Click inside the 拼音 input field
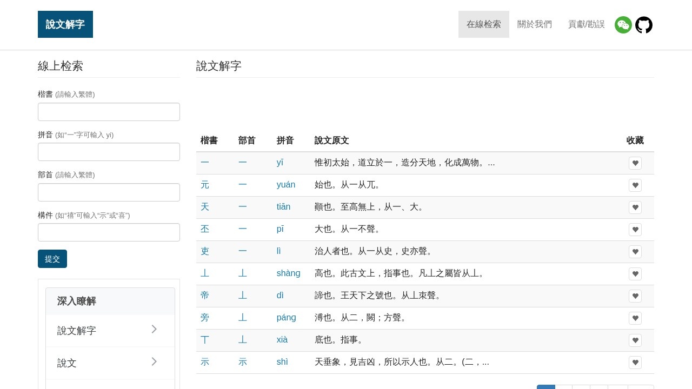The image size is (692, 389). click(109, 152)
